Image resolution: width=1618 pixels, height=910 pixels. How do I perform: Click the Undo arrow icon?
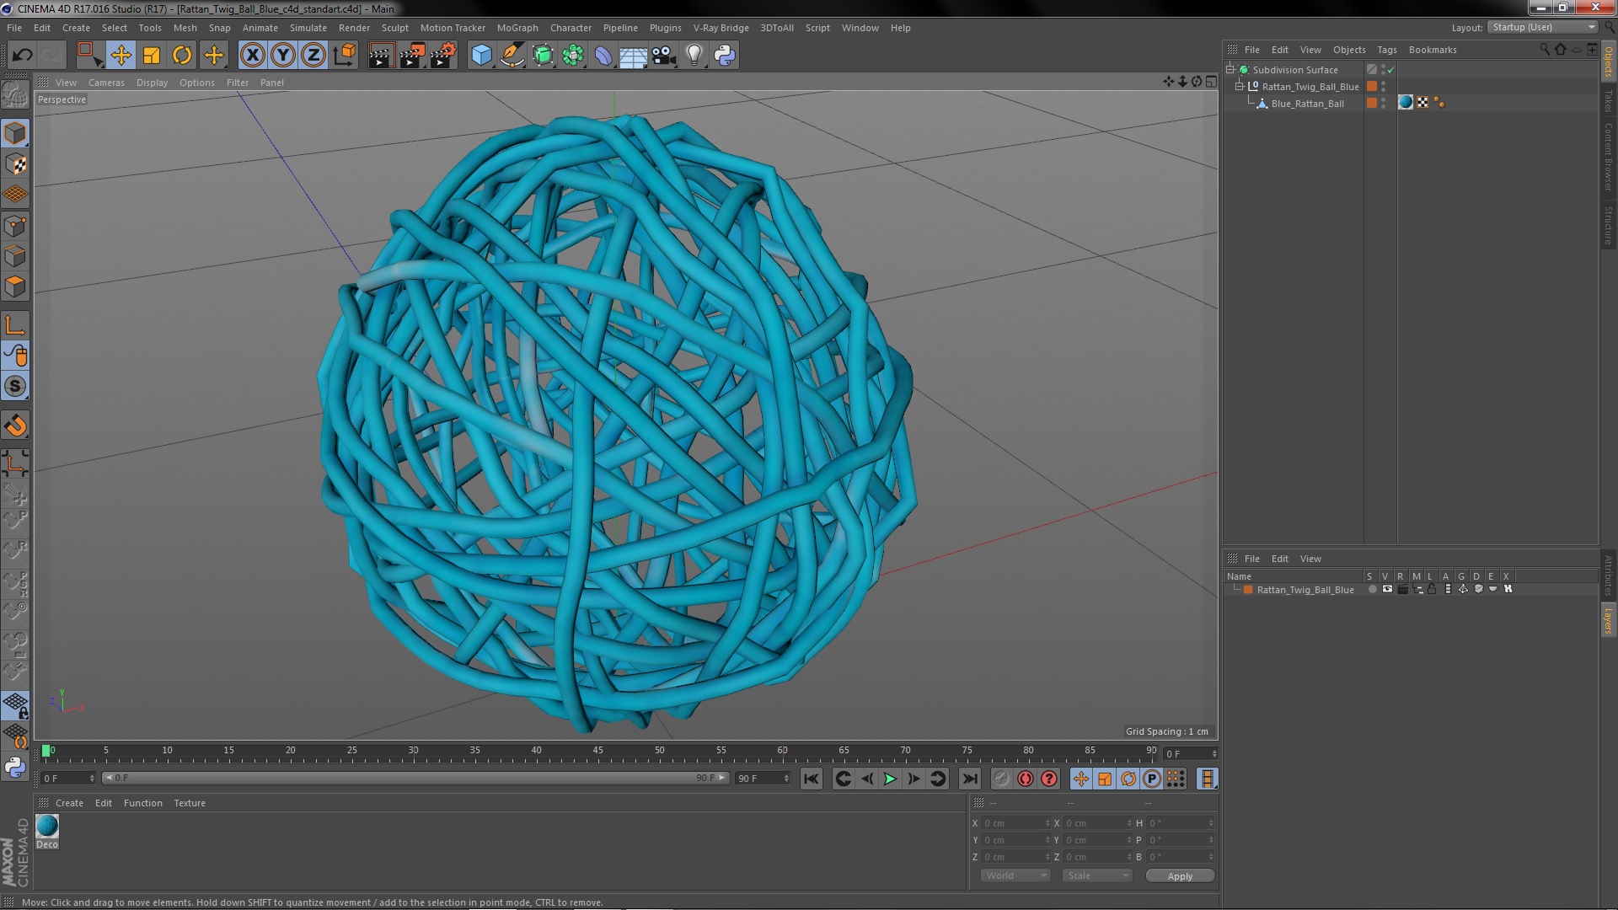click(22, 56)
